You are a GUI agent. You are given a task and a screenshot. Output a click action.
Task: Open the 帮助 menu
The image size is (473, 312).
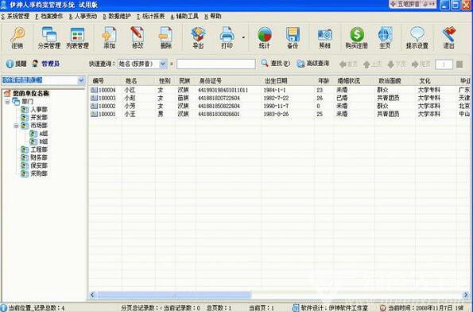213,16
